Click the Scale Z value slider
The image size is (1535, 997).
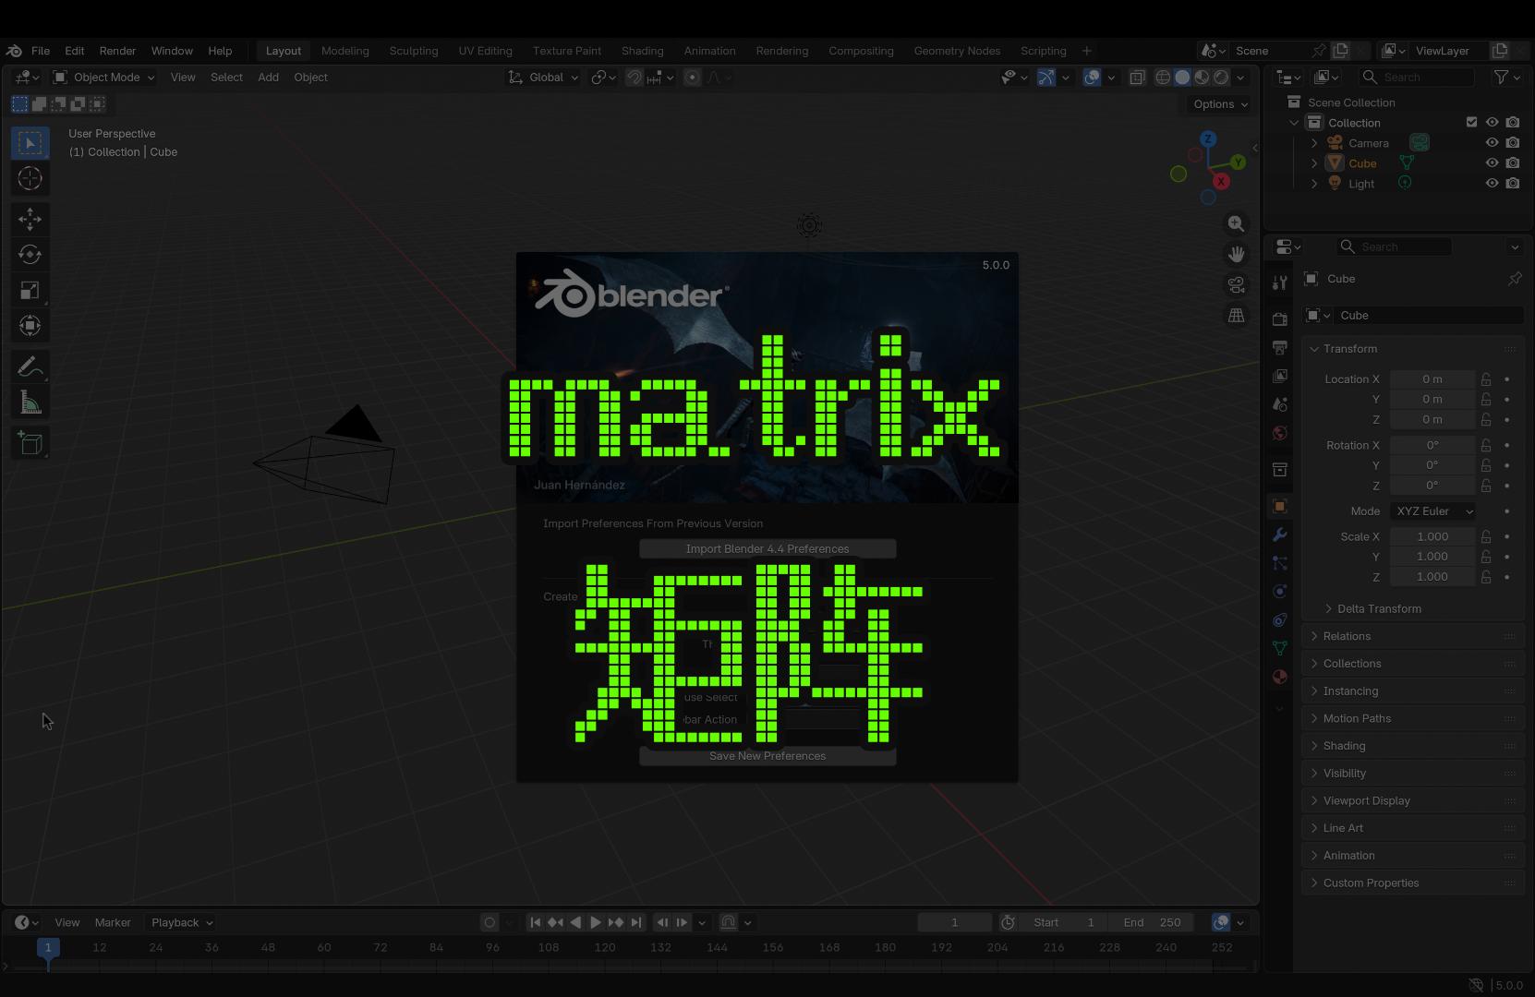coord(1432,577)
